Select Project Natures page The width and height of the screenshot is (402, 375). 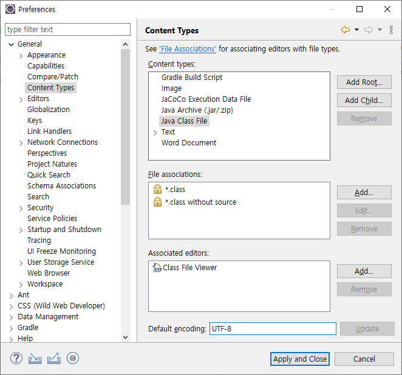(x=52, y=164)
